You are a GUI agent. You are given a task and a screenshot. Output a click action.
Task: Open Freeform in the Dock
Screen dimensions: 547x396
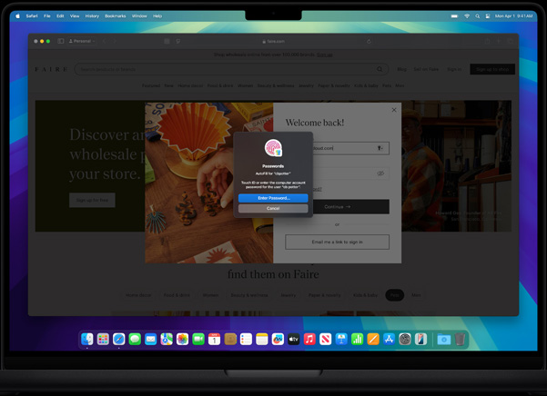(278, 339)
